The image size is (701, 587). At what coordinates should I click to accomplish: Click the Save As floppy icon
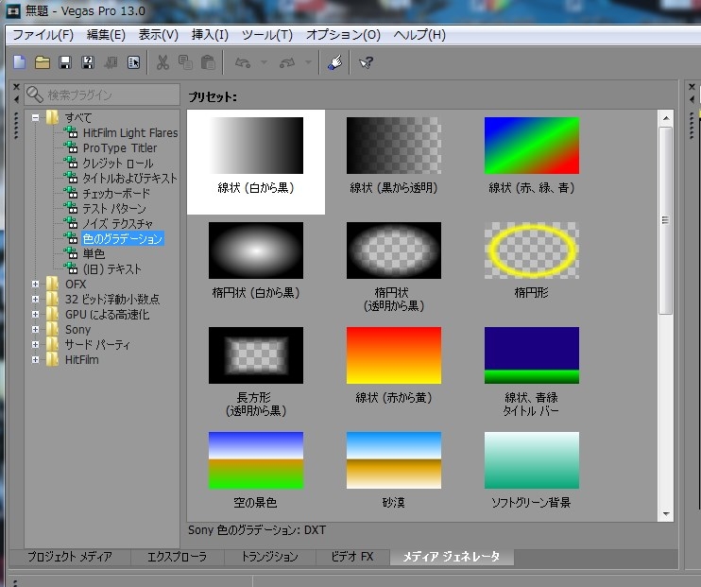coord(88,63)
